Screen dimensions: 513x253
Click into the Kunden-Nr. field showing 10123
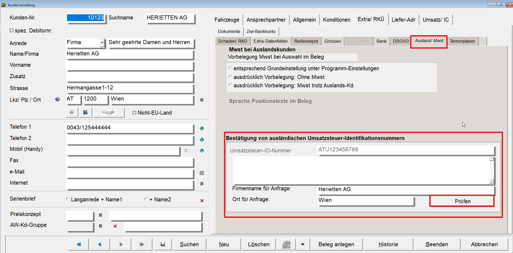click(86, 18)
